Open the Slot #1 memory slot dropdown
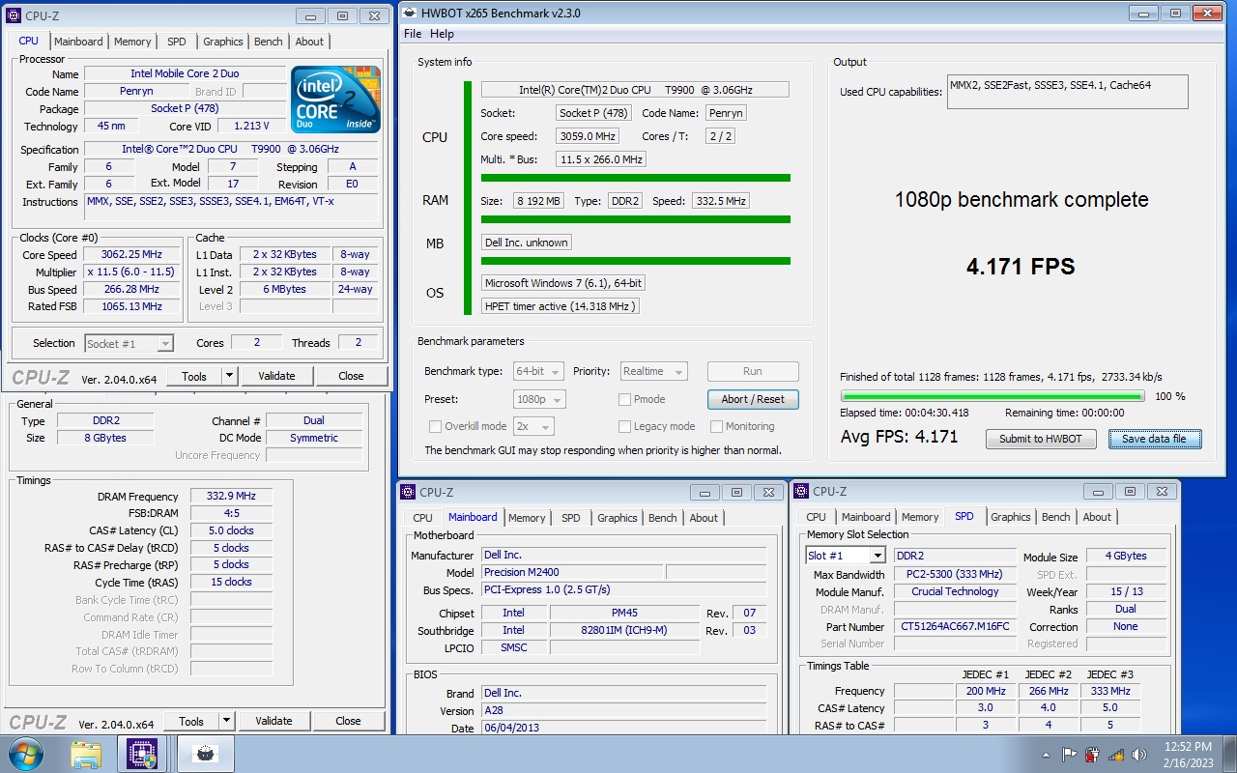 (x=846, y=556)
